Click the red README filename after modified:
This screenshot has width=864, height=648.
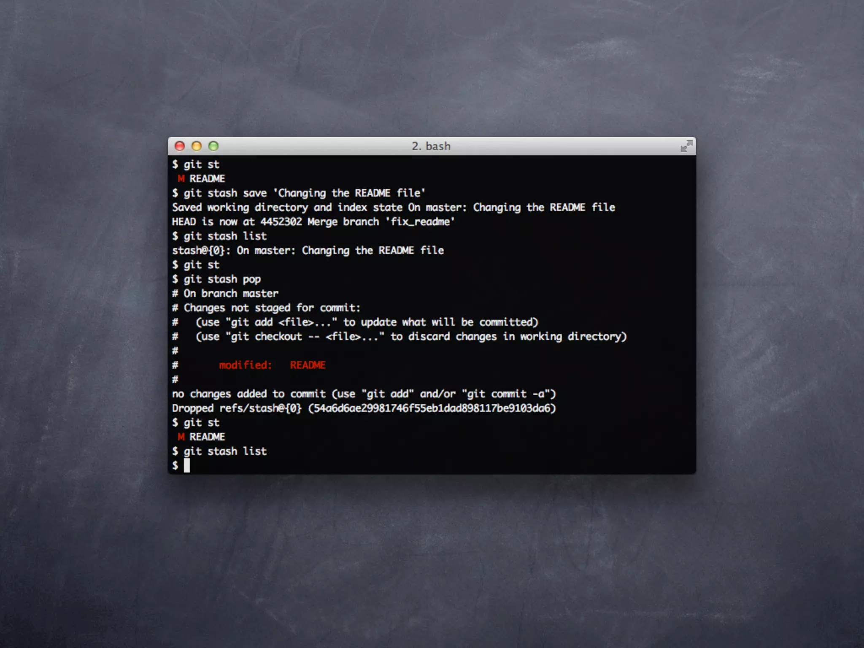pyautogui.click(x=308, y=365)
